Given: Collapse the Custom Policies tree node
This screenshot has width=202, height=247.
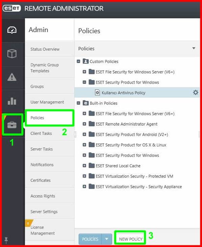Looking at the screenshot, I should [78, 61].
